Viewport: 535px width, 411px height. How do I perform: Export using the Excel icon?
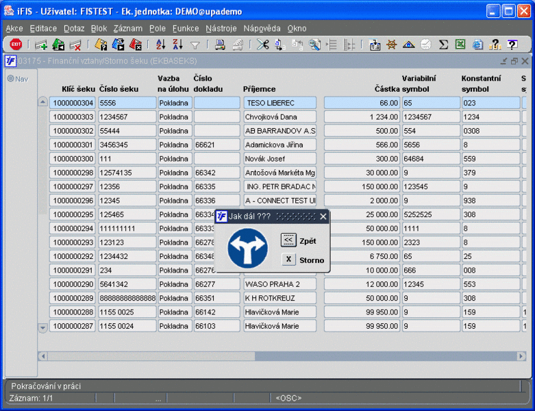pos(460,45)
